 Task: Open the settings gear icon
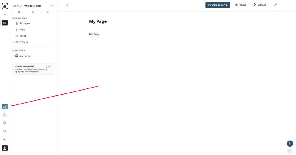pyautogui.click(x=5, y=140)
